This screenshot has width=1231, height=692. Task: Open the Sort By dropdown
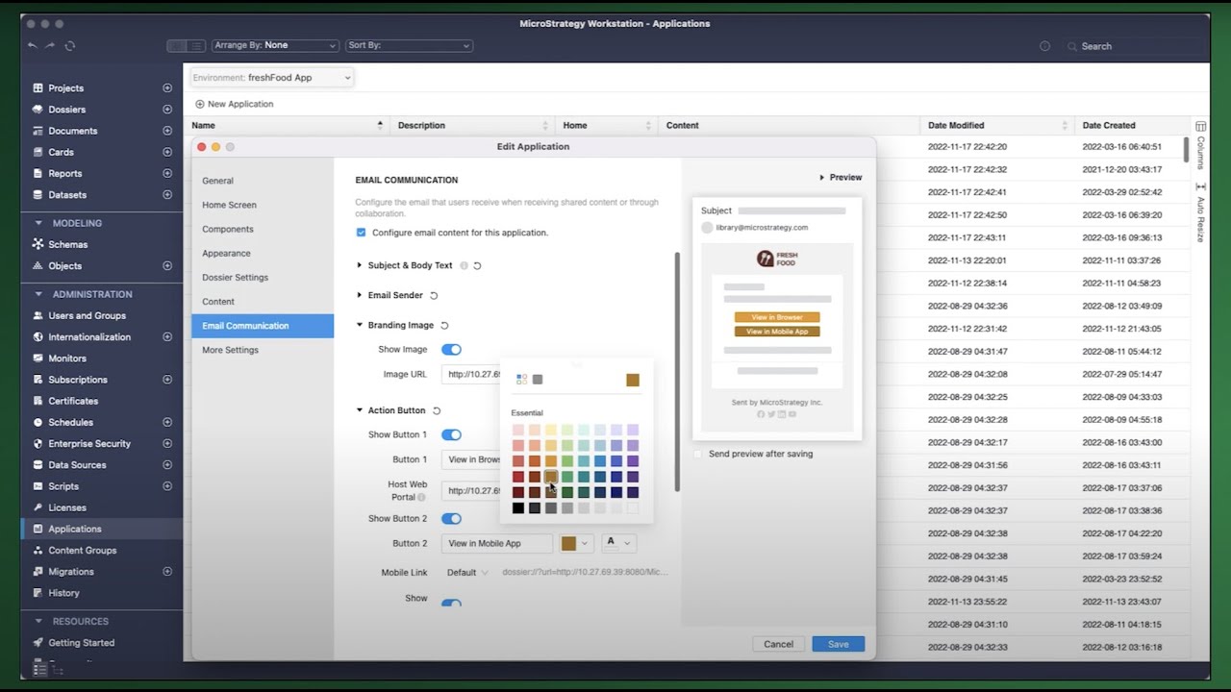409,45
